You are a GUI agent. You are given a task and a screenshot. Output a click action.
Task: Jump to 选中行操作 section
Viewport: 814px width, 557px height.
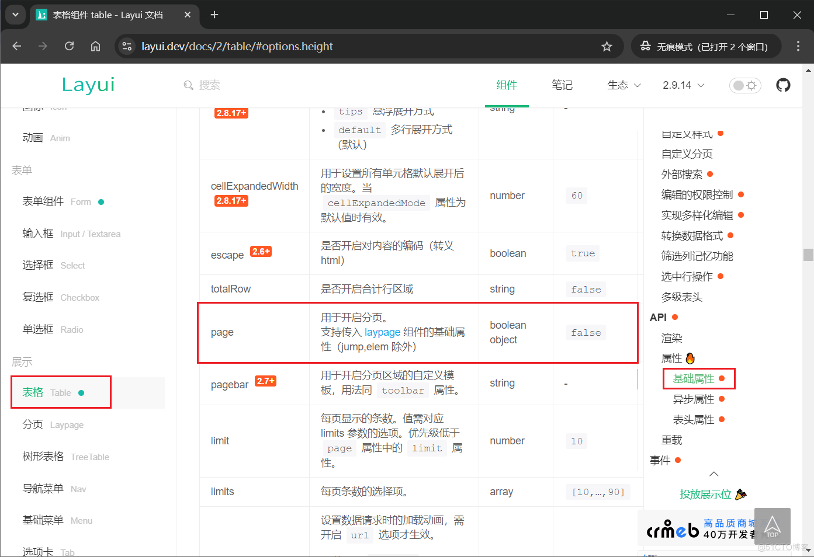[687, 277]
